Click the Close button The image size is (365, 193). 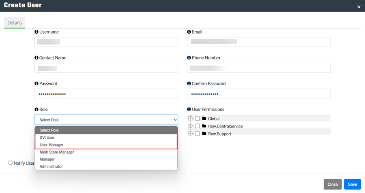tap(333, 185)
